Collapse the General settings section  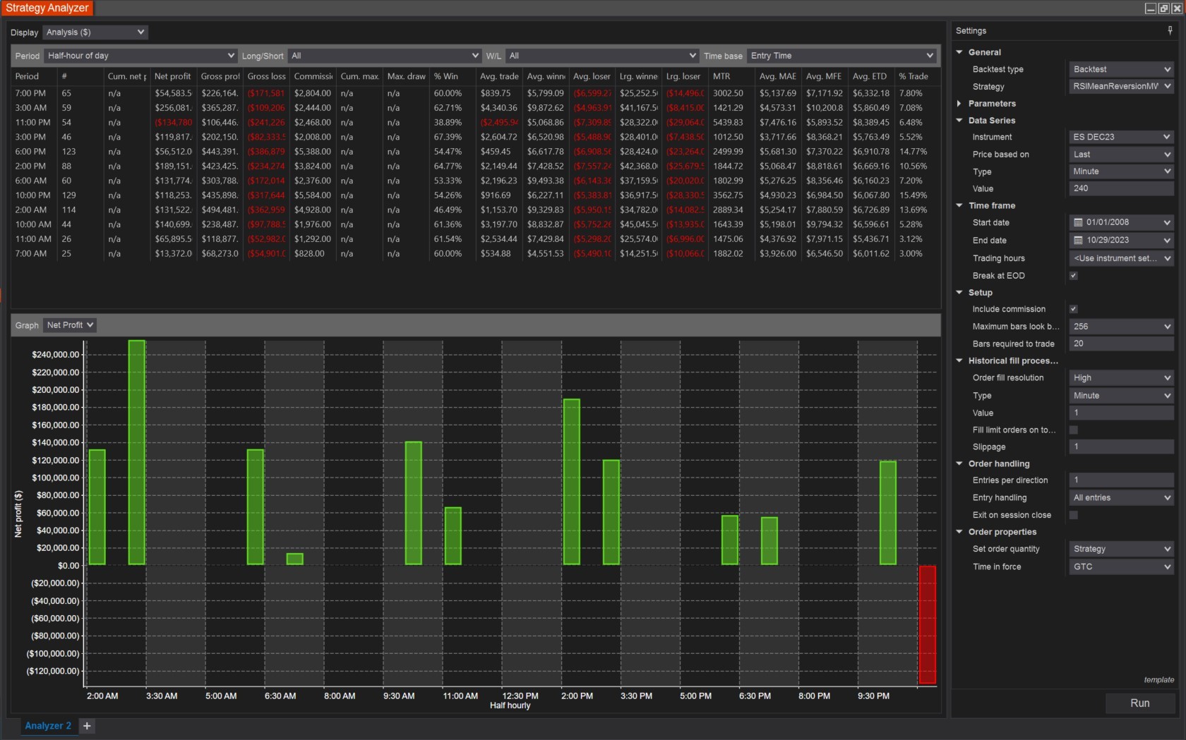point(959,52)
